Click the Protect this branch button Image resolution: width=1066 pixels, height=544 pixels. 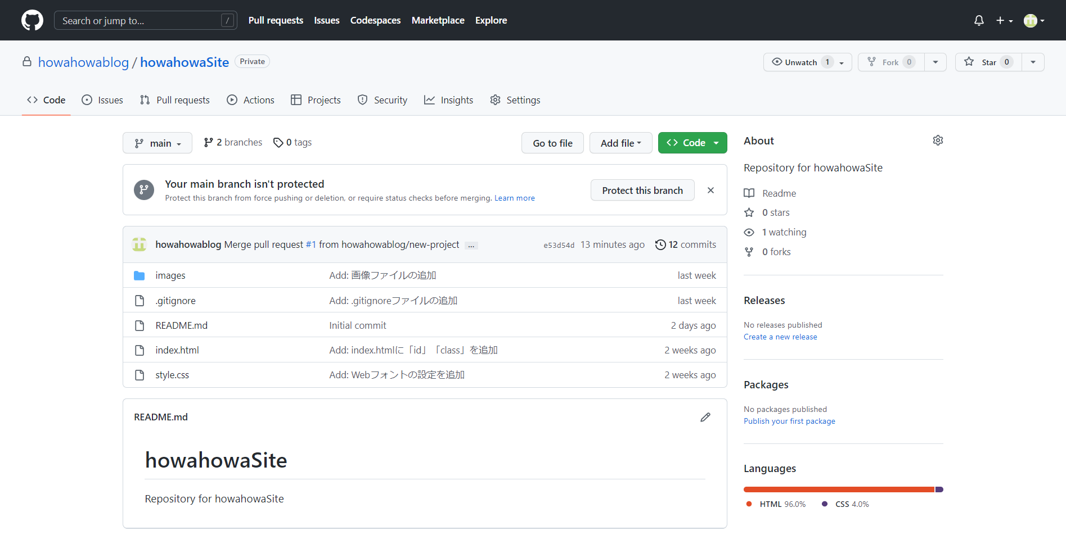pos(642,190)
